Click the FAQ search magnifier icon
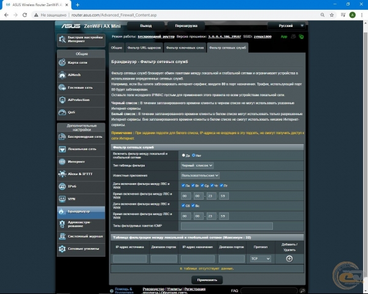The width and height of the screenshot is (368, 294). [x=302, y=291]
